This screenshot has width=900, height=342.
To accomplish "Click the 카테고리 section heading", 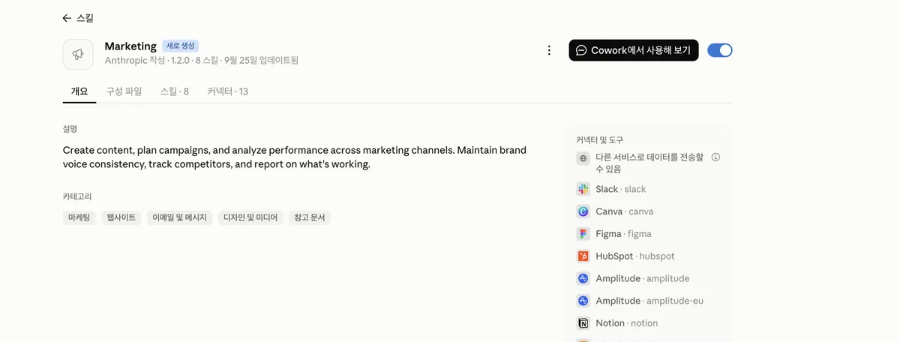I will (x=77, y=196).
